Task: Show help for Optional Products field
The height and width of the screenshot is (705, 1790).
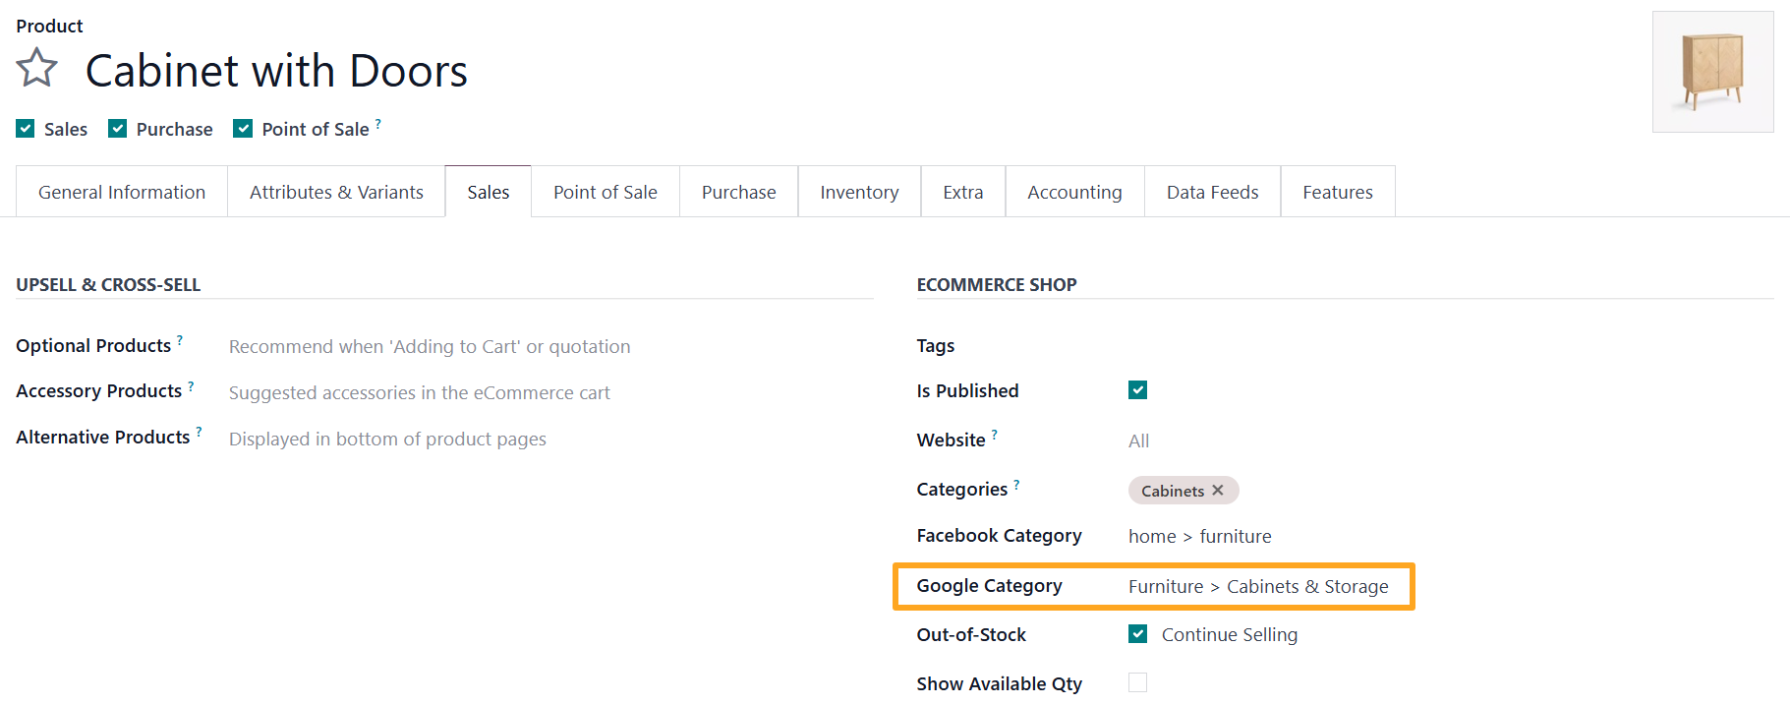Action: 180,340
